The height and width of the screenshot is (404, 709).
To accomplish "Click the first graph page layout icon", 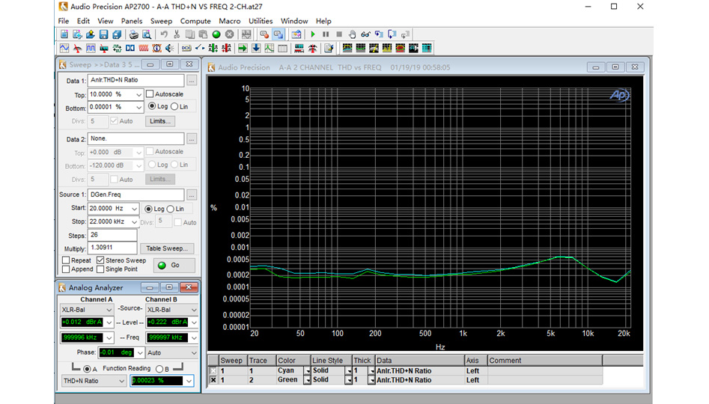I will tap(347, 48).
